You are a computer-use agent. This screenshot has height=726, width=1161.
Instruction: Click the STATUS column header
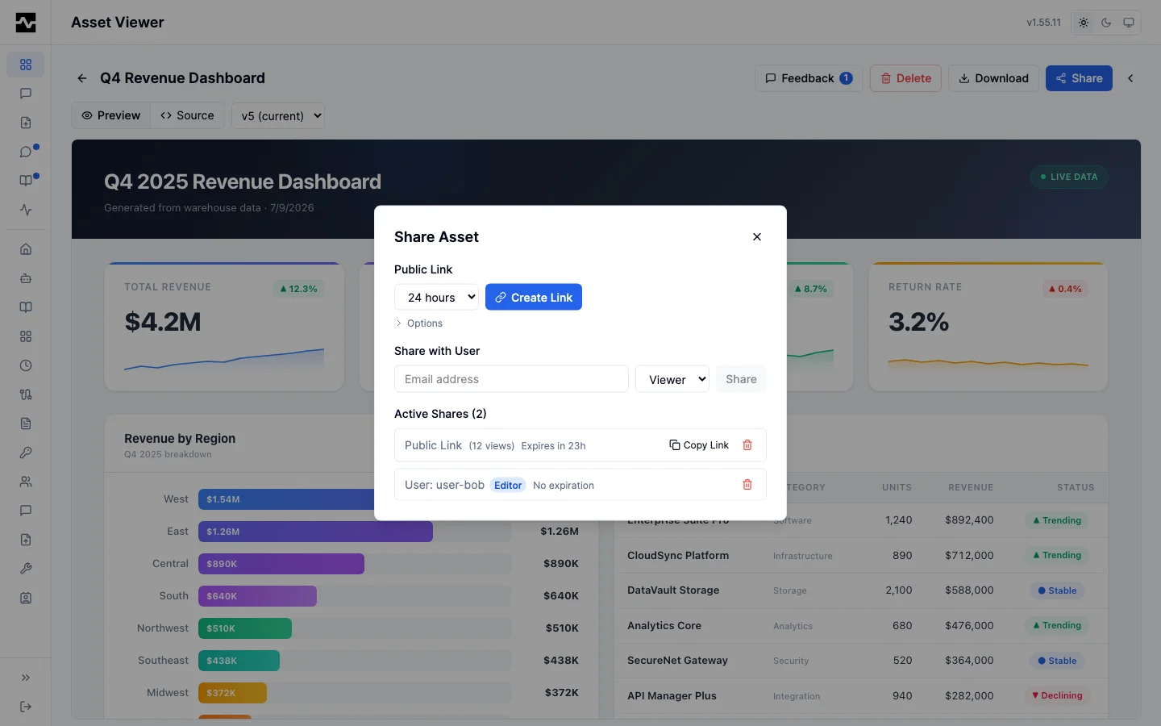(x=1076, y=487)
